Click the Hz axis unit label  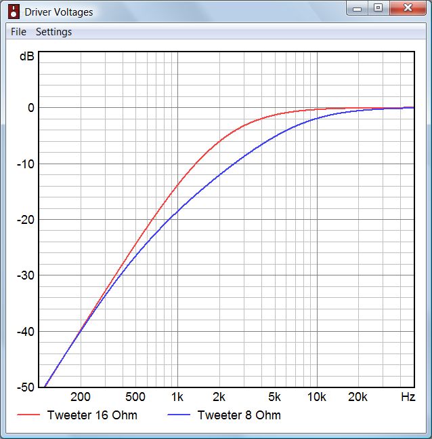tap(408, 397)
